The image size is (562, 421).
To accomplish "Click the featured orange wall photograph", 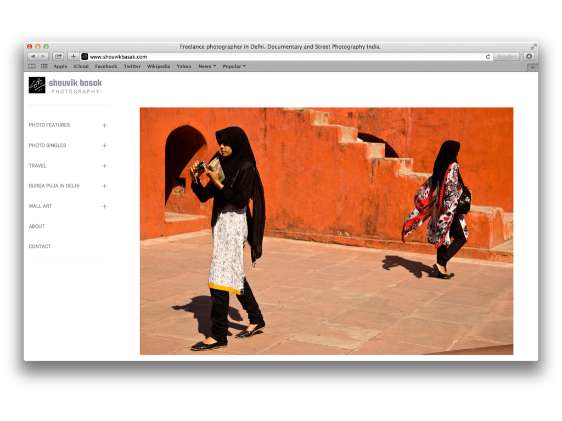I will (x=327, y=231).
